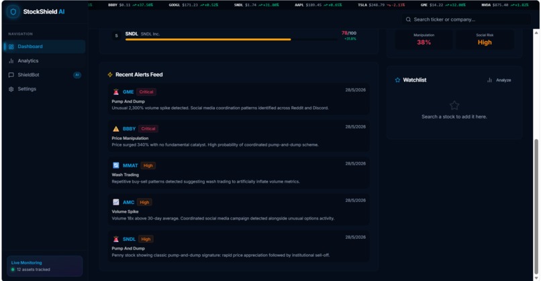The width and height of the screenshot is (541, 281).
Task: Click the Volume Spike alert title
Action: point(125,212)
